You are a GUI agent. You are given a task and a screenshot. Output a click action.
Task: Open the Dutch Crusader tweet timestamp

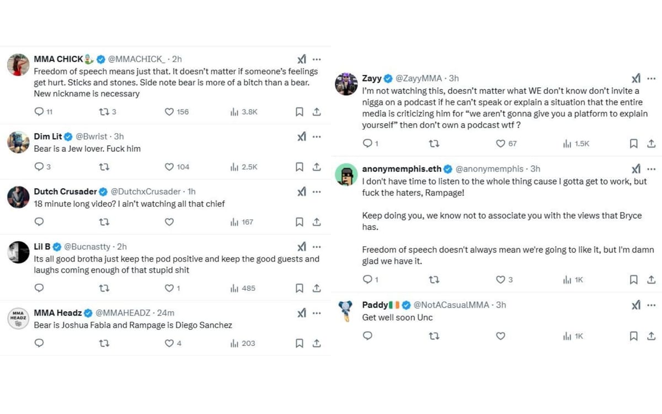point(191,192)
